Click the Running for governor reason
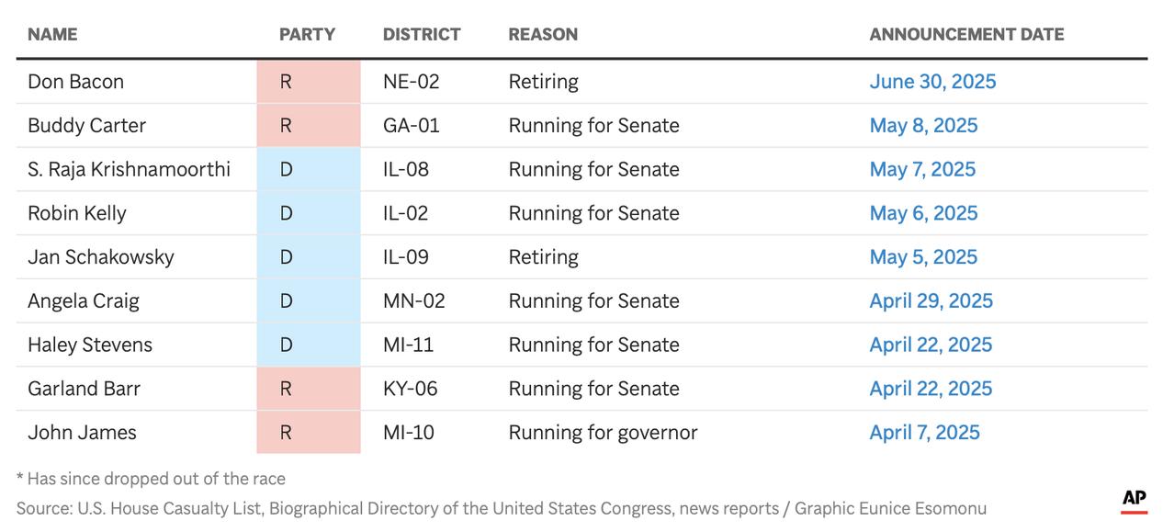This screenshot has width=1174, height=532. coord(603,433)
